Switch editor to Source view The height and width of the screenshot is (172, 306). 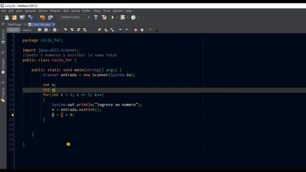(x=13, y=30)
